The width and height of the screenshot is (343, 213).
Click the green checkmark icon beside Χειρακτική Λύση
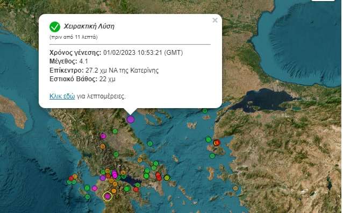(55, 27)
